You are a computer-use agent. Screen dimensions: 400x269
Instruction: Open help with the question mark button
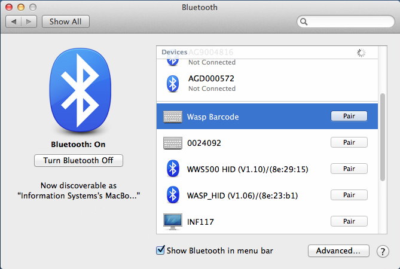tap(383, 252)
